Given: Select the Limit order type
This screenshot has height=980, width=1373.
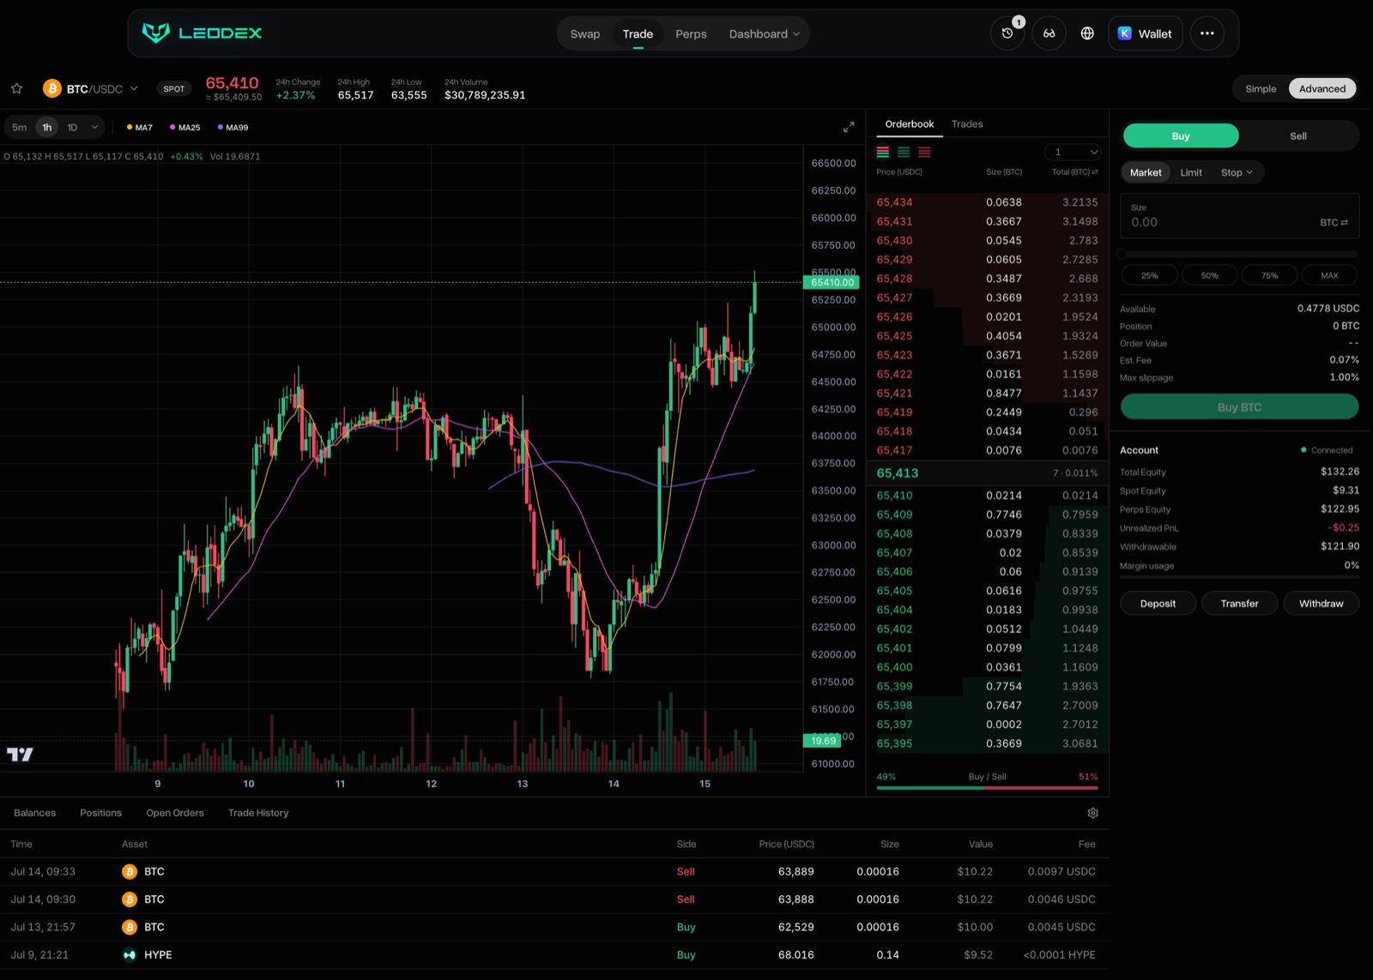Looking at the screenshot, I should tap(1191, 172).
